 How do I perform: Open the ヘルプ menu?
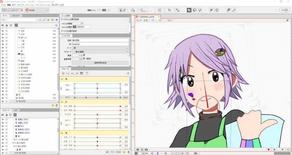coord(62,5)
